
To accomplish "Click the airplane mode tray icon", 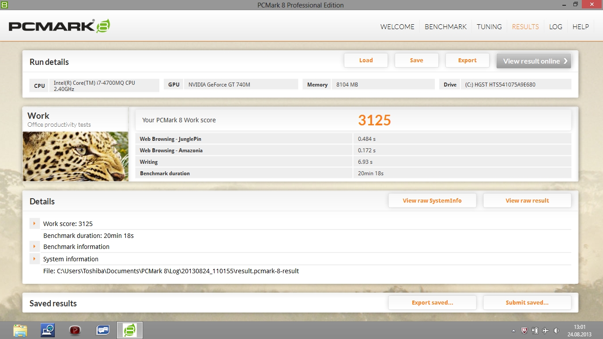I will click(546, 330).
